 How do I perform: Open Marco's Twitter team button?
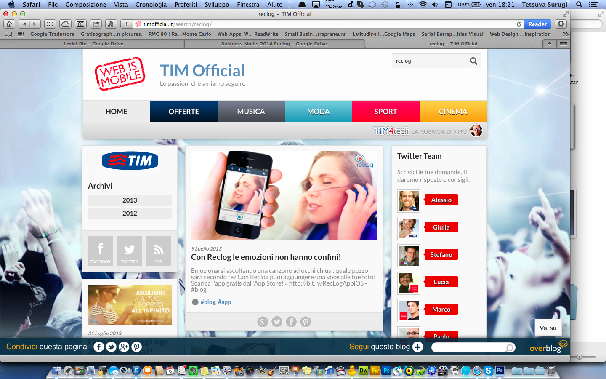[441, 310]
